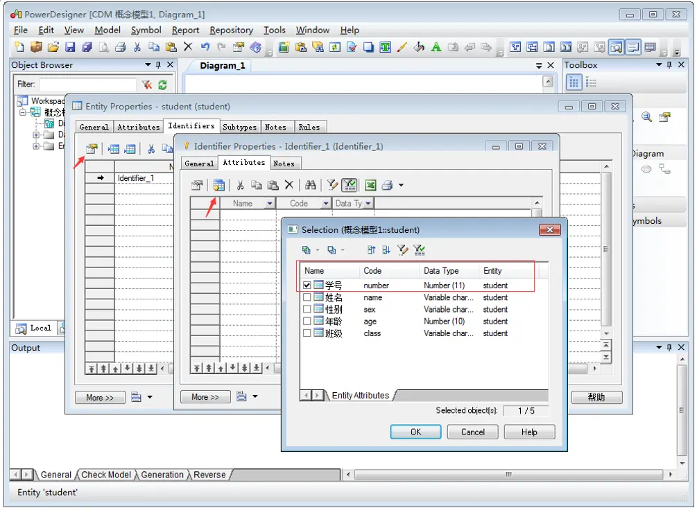Click the binoculars Find icon in the Attributes toolbar
697x510 pixels.
[310, 184]
